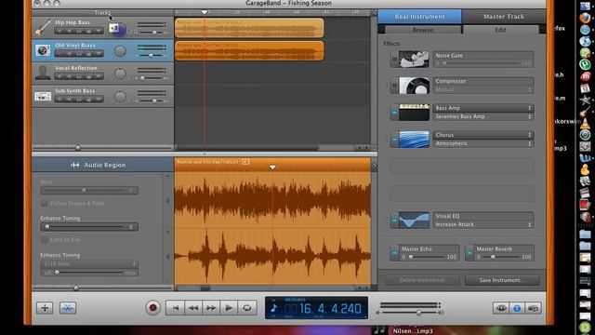Click Save Instrument button
595x335 pixels.
502,280
